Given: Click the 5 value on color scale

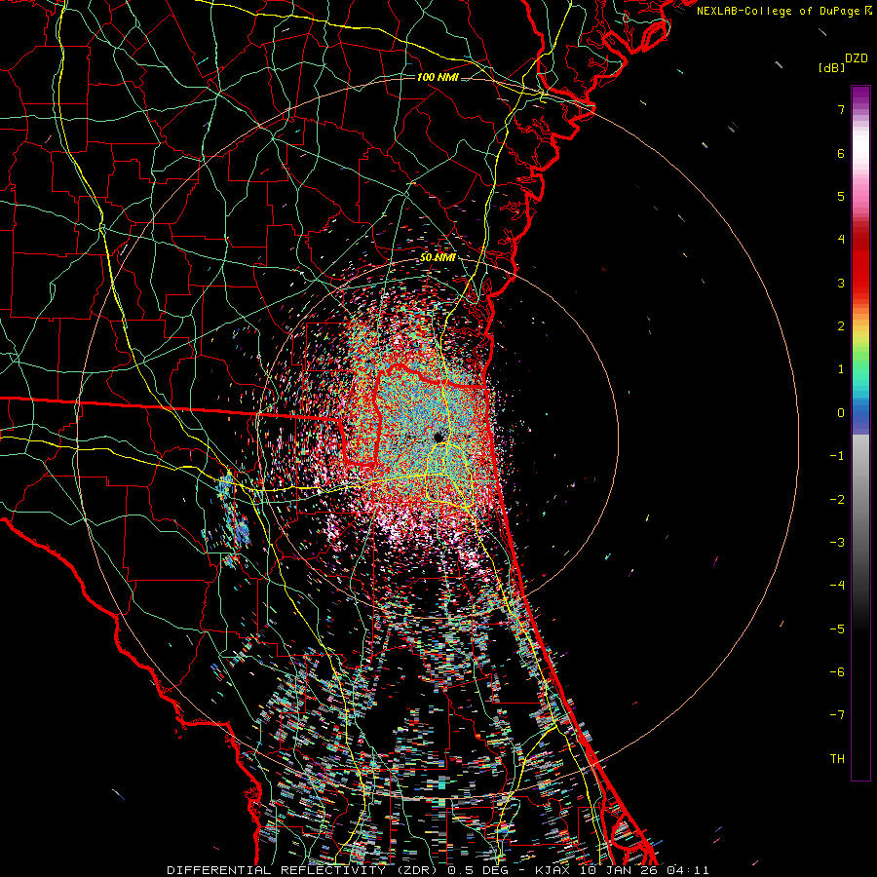Looking at the screenshot, I should 841,196.
